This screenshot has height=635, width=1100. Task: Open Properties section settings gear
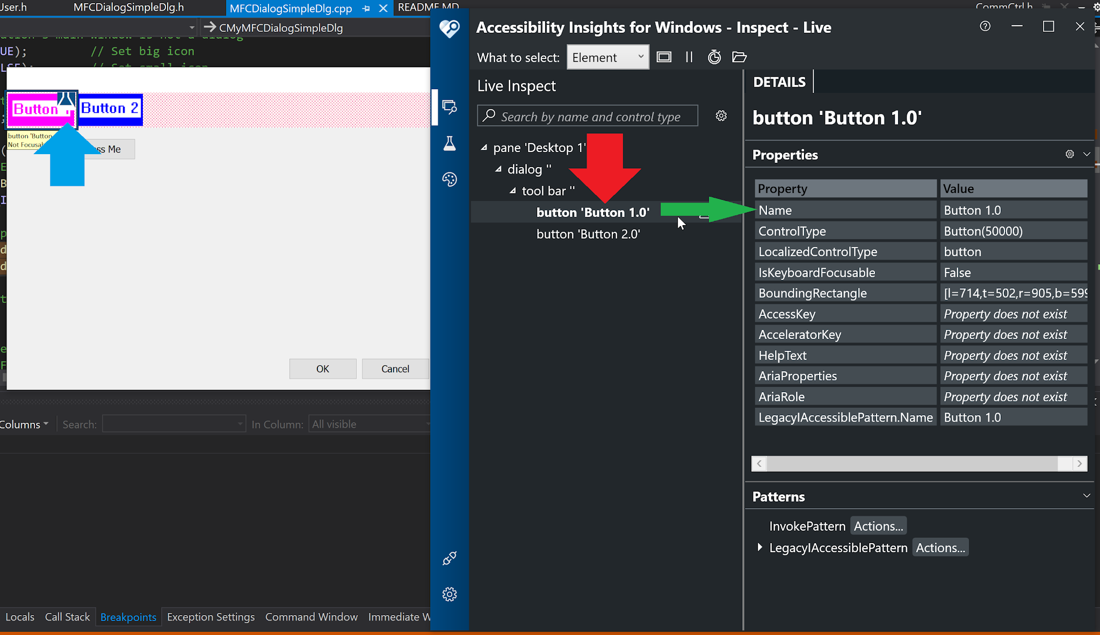tap(1069, 154)
